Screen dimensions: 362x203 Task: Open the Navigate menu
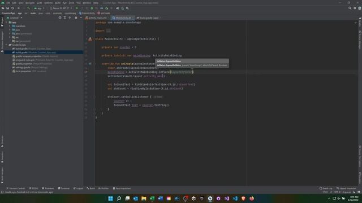(x=30, y=3)
